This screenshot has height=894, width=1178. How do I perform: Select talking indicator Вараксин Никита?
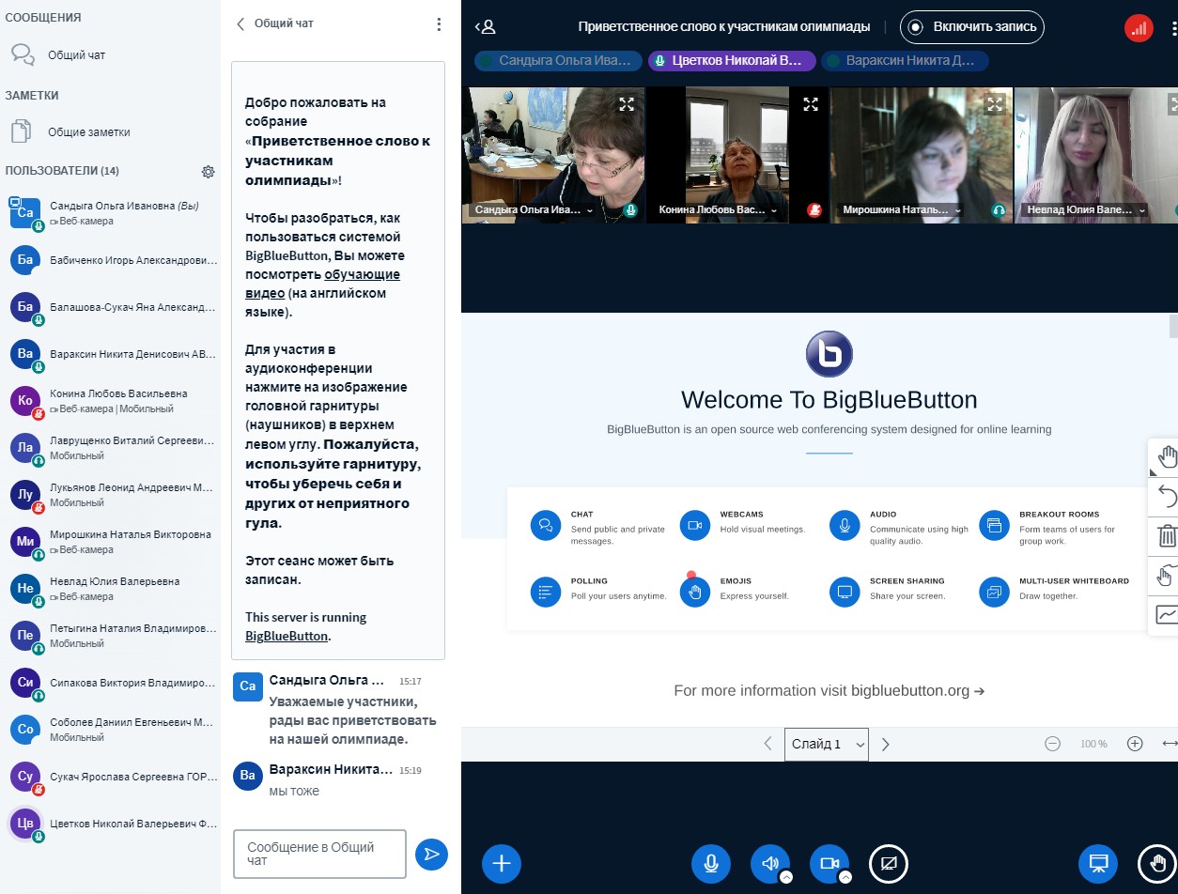point(905,61)
